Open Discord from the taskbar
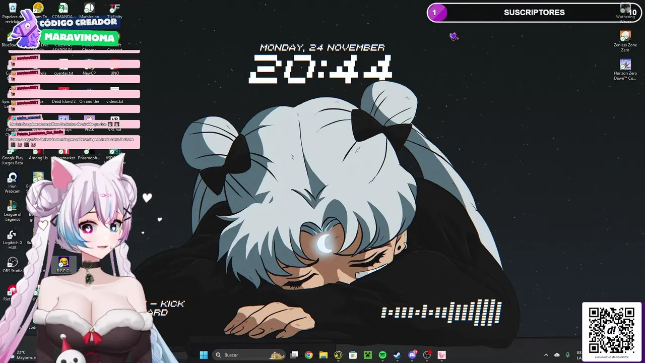645x363 pixels. [412, 355]
